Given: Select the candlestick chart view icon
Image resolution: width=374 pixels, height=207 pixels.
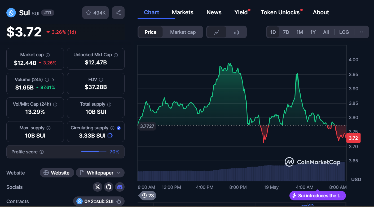Looking at the screenshot, I should 236,32.
